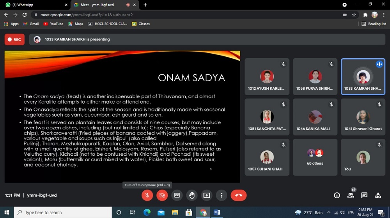The width and height of the screenshot is (390, 218).
Task: Open meeting details info icon
Action: point(337,195)
